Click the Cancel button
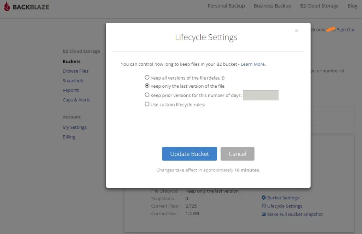Screen dimensions: 362x234 237,154
